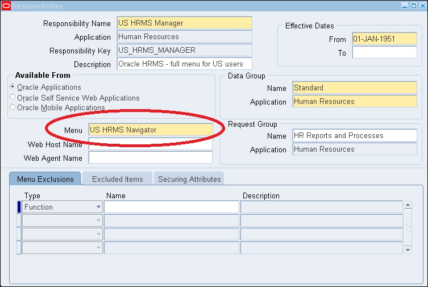
Task: Switch to Securing Attributes tab
Action: click(x=189, y=179)
